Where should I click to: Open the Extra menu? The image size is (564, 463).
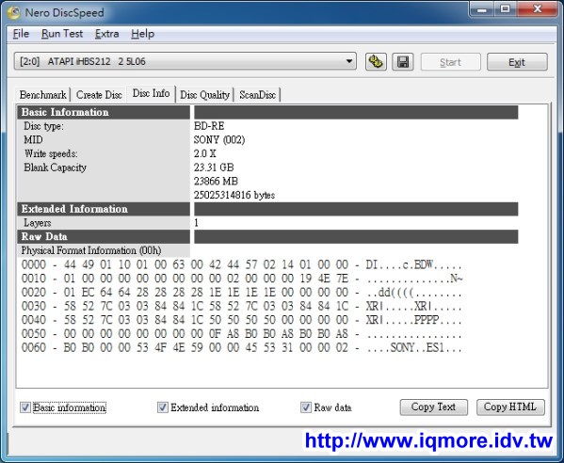click(106, 34)
